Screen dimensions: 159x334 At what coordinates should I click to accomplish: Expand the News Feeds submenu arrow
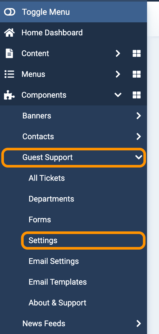click(139, 324)
